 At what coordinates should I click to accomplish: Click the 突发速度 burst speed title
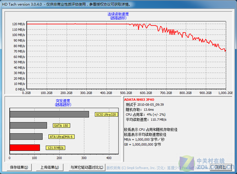point(63,101)
